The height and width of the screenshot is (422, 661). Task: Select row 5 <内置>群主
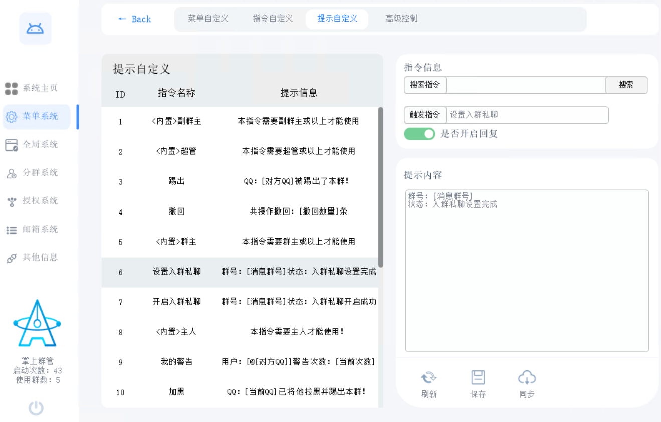pos(240,242)
